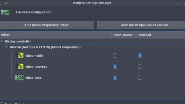Select the video-nouveau driver row text

tap(36, 67)
